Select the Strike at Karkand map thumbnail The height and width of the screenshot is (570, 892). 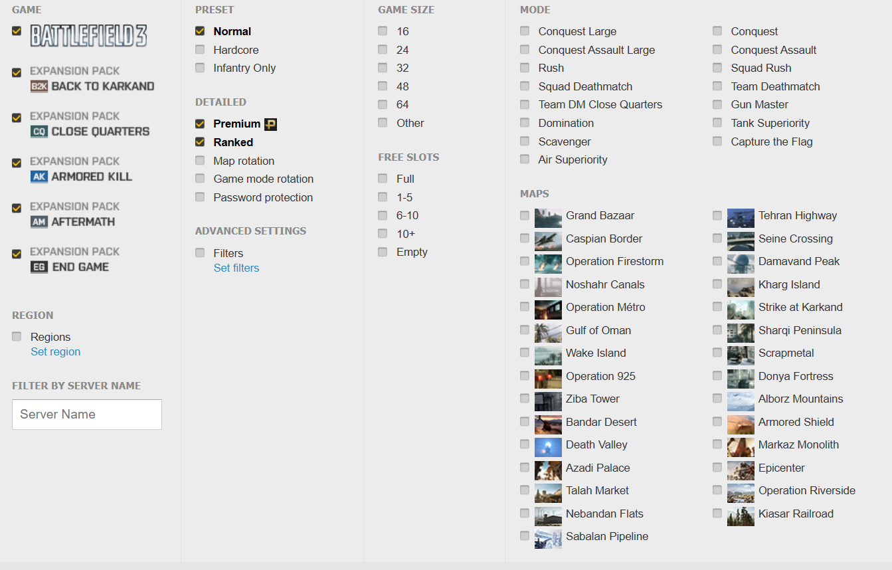point(741,310)
